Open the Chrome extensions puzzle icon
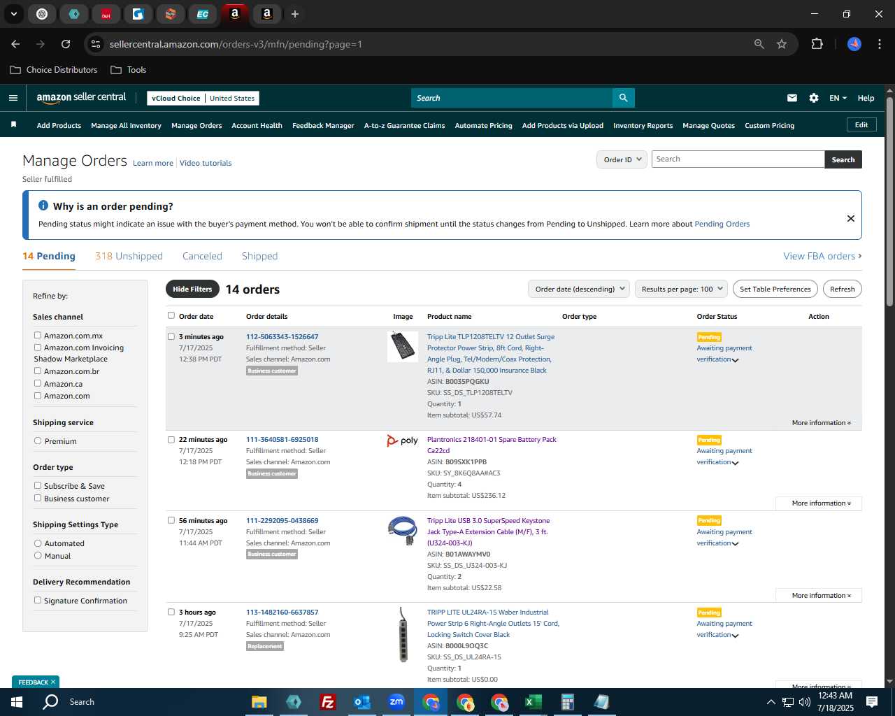This screenshot has height=716, width=895. [x=817, y=44]
